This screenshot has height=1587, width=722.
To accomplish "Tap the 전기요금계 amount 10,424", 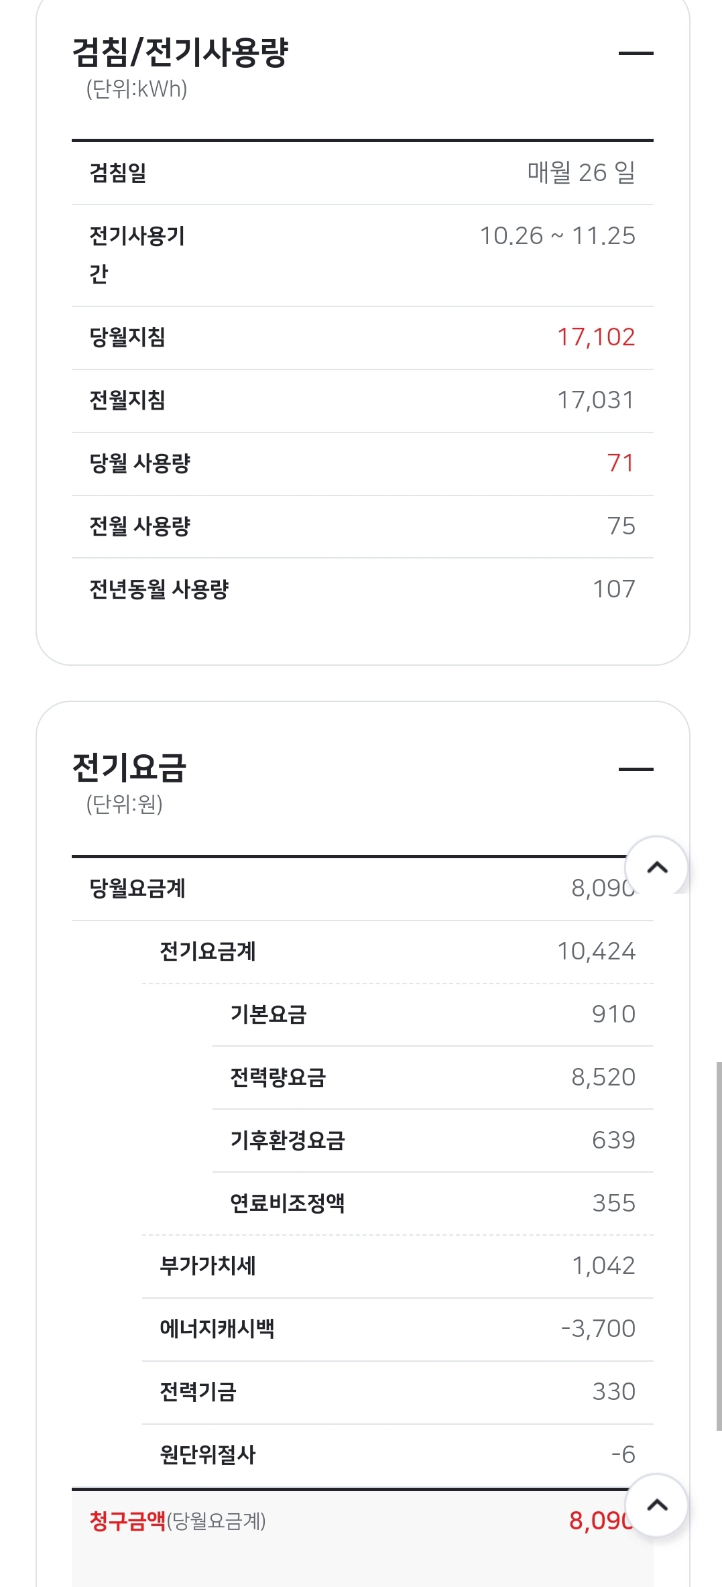I will pyautogui.click(x=595, y=951).
